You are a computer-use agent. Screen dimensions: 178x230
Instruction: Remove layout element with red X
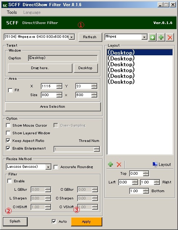pyautogui.click(x=119, y=164)
